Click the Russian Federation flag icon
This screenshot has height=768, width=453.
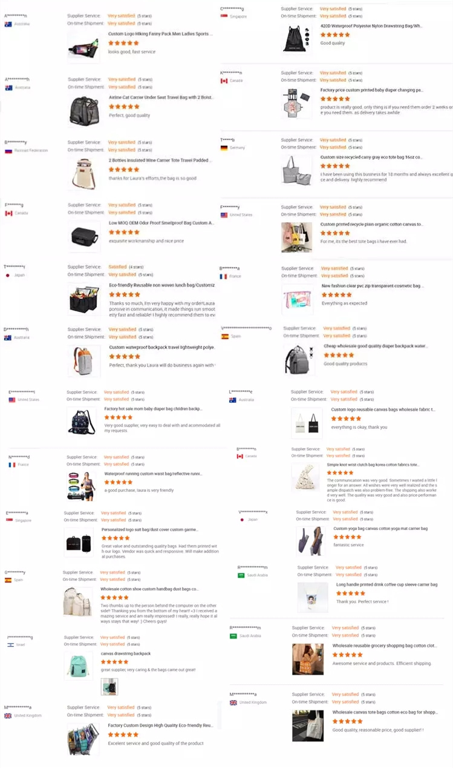pos(8,150)
